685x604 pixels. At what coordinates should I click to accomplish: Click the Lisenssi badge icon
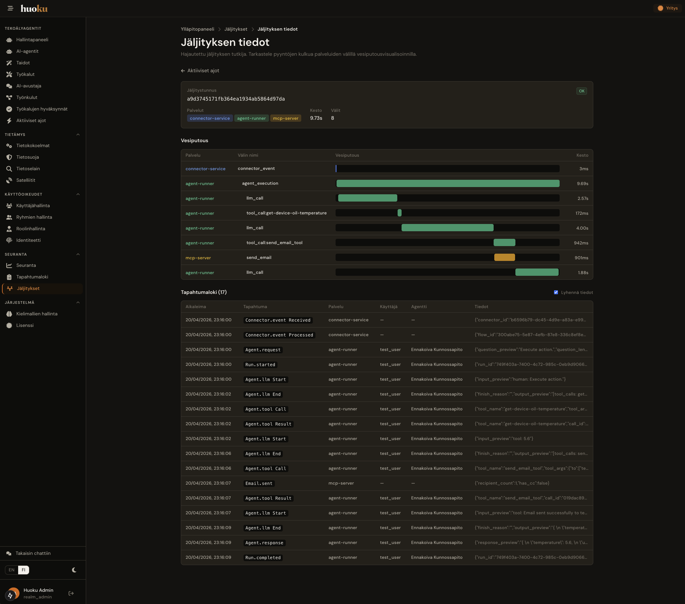pos(9,325)
